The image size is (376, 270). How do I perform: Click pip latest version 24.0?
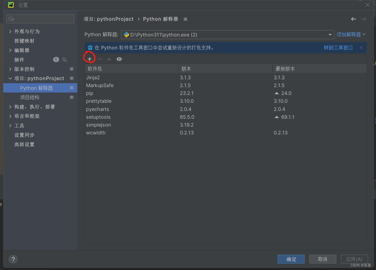(x=286, y=93)
